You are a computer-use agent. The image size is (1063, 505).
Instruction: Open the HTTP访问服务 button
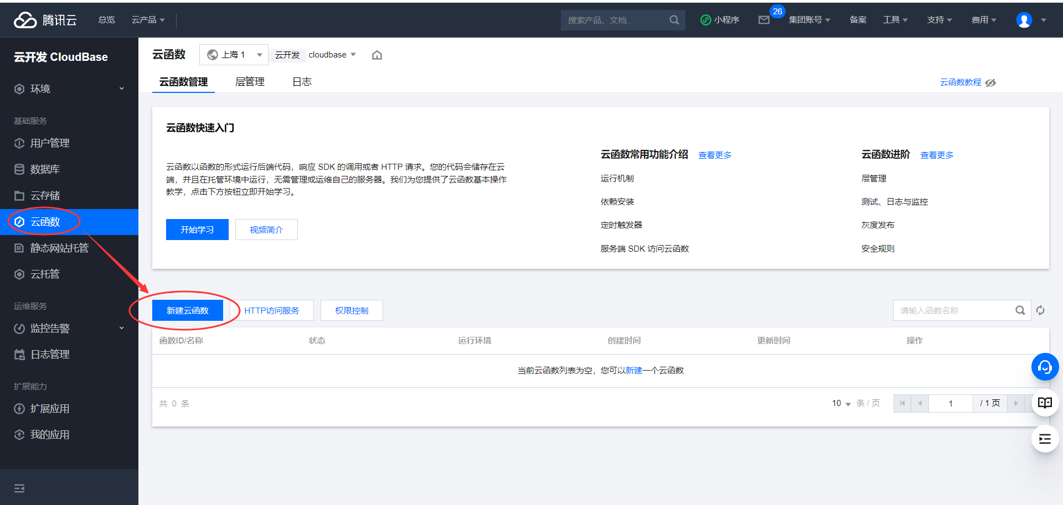click(x=272, y=310)
